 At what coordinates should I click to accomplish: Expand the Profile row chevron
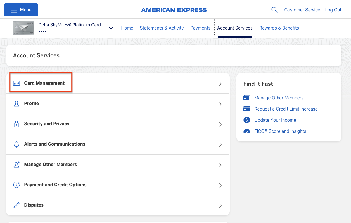(220, 104)
